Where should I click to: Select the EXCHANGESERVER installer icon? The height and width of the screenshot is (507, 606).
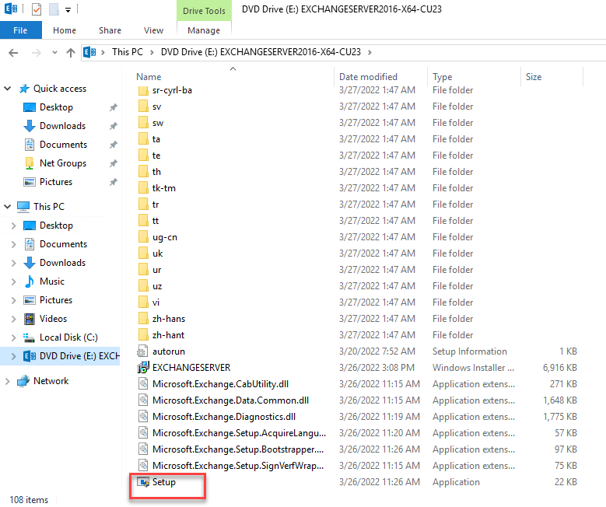pos(143,368)
